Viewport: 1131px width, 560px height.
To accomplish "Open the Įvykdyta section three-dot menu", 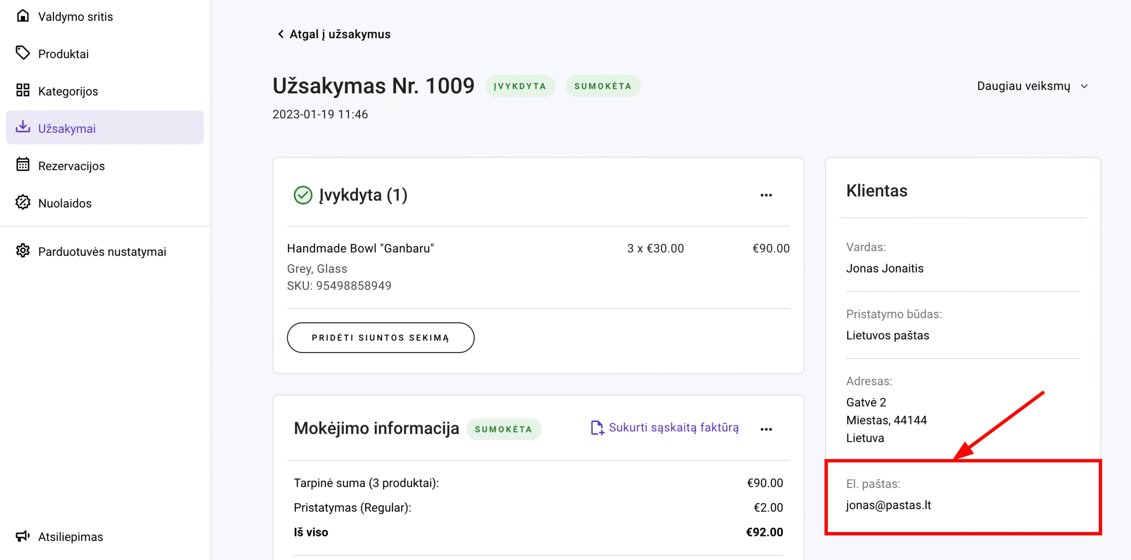I will [766, 195].
